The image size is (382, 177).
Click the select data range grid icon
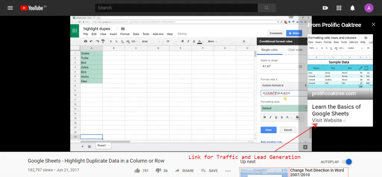click(300, 66)
